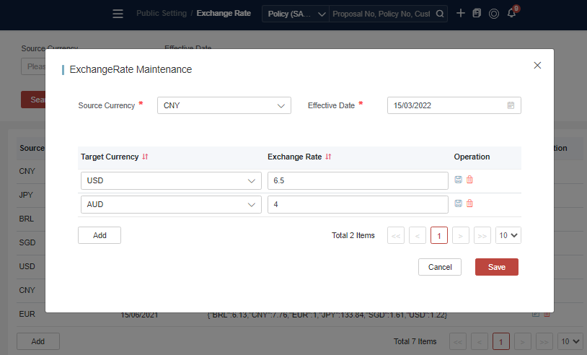Close the ExchangeRate Maintenance dialog
The height and width of the screenshot is (355, 587).
(537, 65)
